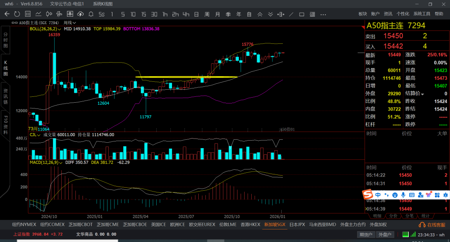
Task: Switch to time-sharing line chart icon
Action: pos(38,14)
